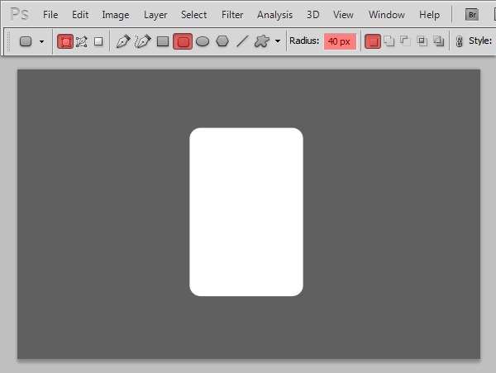This screenshot has width=496, height=373.
Task: Expand the shape geometry options arrow
Action: click(x=278, y=41)
